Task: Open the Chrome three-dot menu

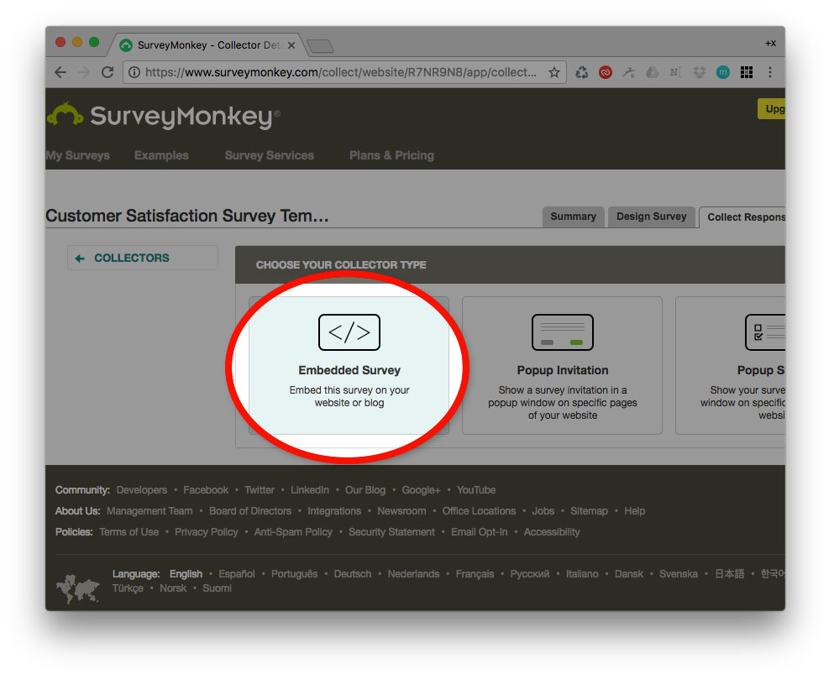Action: (770, 72)
